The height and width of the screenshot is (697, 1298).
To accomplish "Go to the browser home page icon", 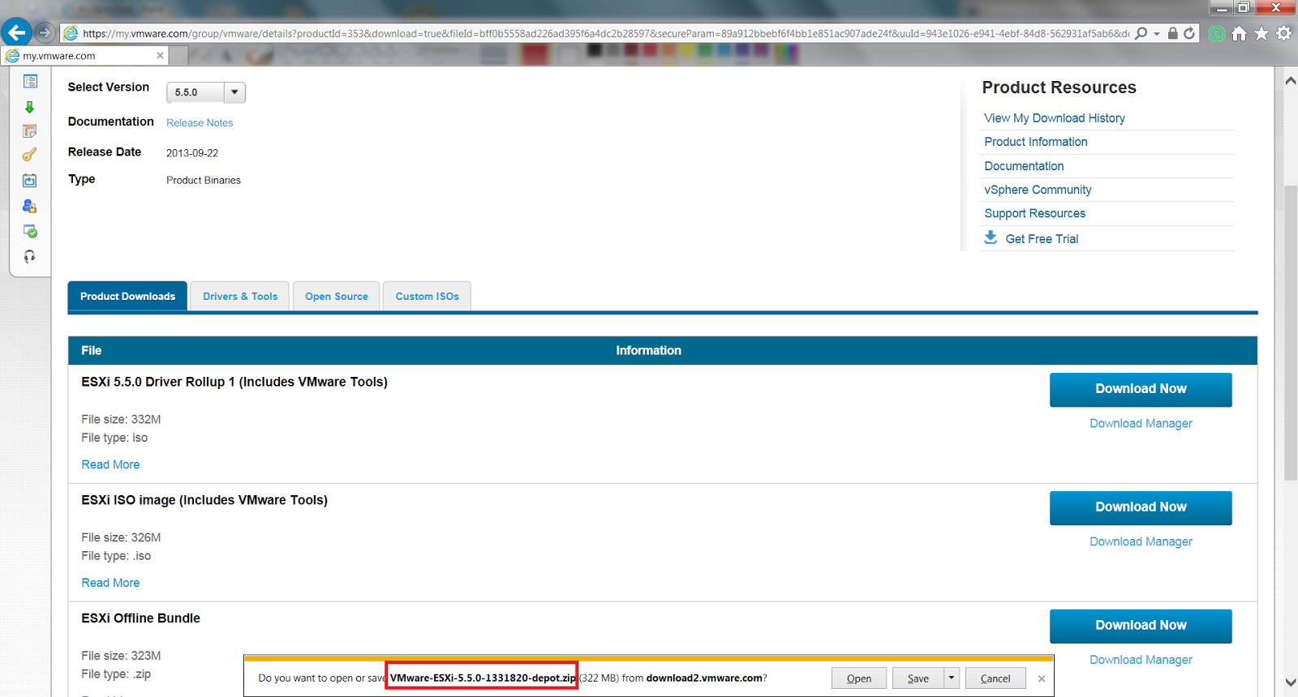I will coord(1239,33).
